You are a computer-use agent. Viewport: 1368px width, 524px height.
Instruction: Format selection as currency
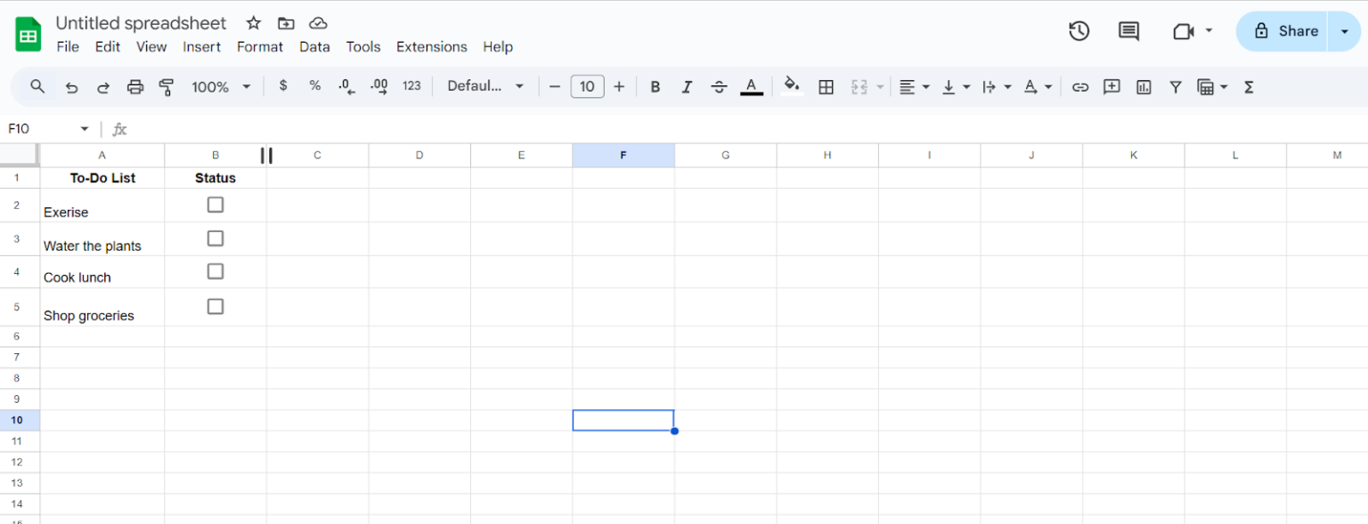(x=283, y=86)
